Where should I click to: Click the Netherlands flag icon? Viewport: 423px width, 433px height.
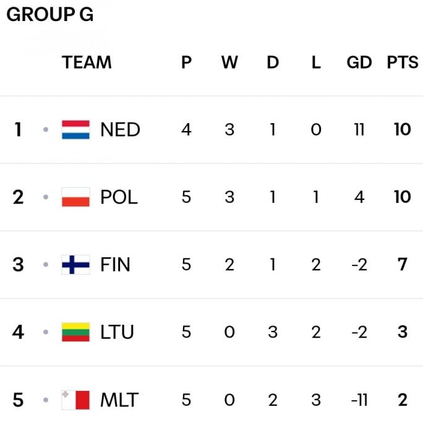coord(75,130)
